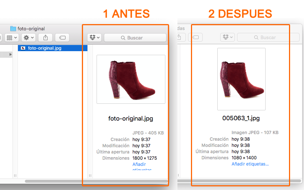The width and height of the screenshot is (304, 190).
Task: Click the boot preview thumbnail for foto-original.jpg
Action: pyautogui.click(x=131, y=79)
